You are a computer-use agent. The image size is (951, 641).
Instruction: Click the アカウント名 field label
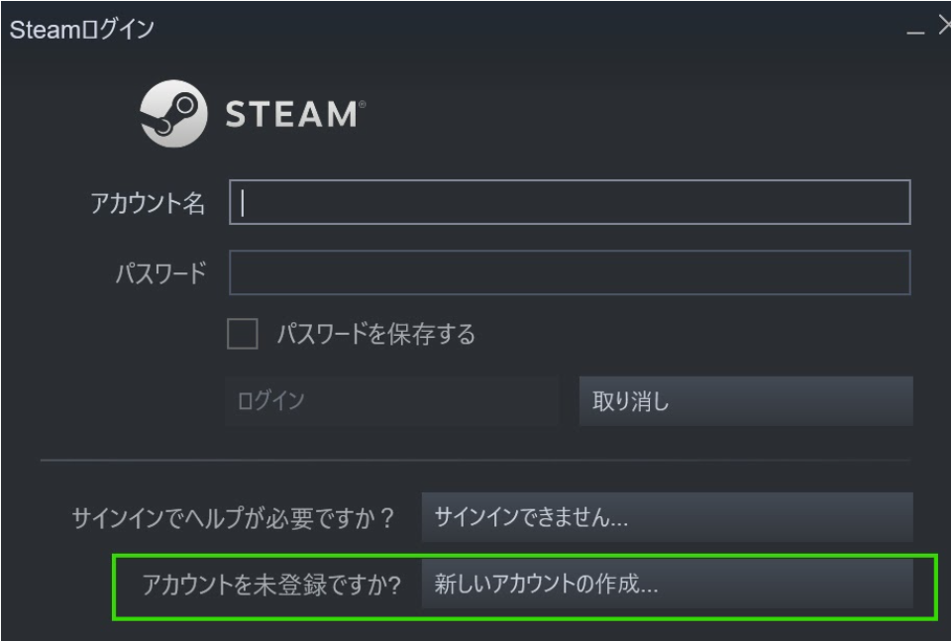pos(148,202)
